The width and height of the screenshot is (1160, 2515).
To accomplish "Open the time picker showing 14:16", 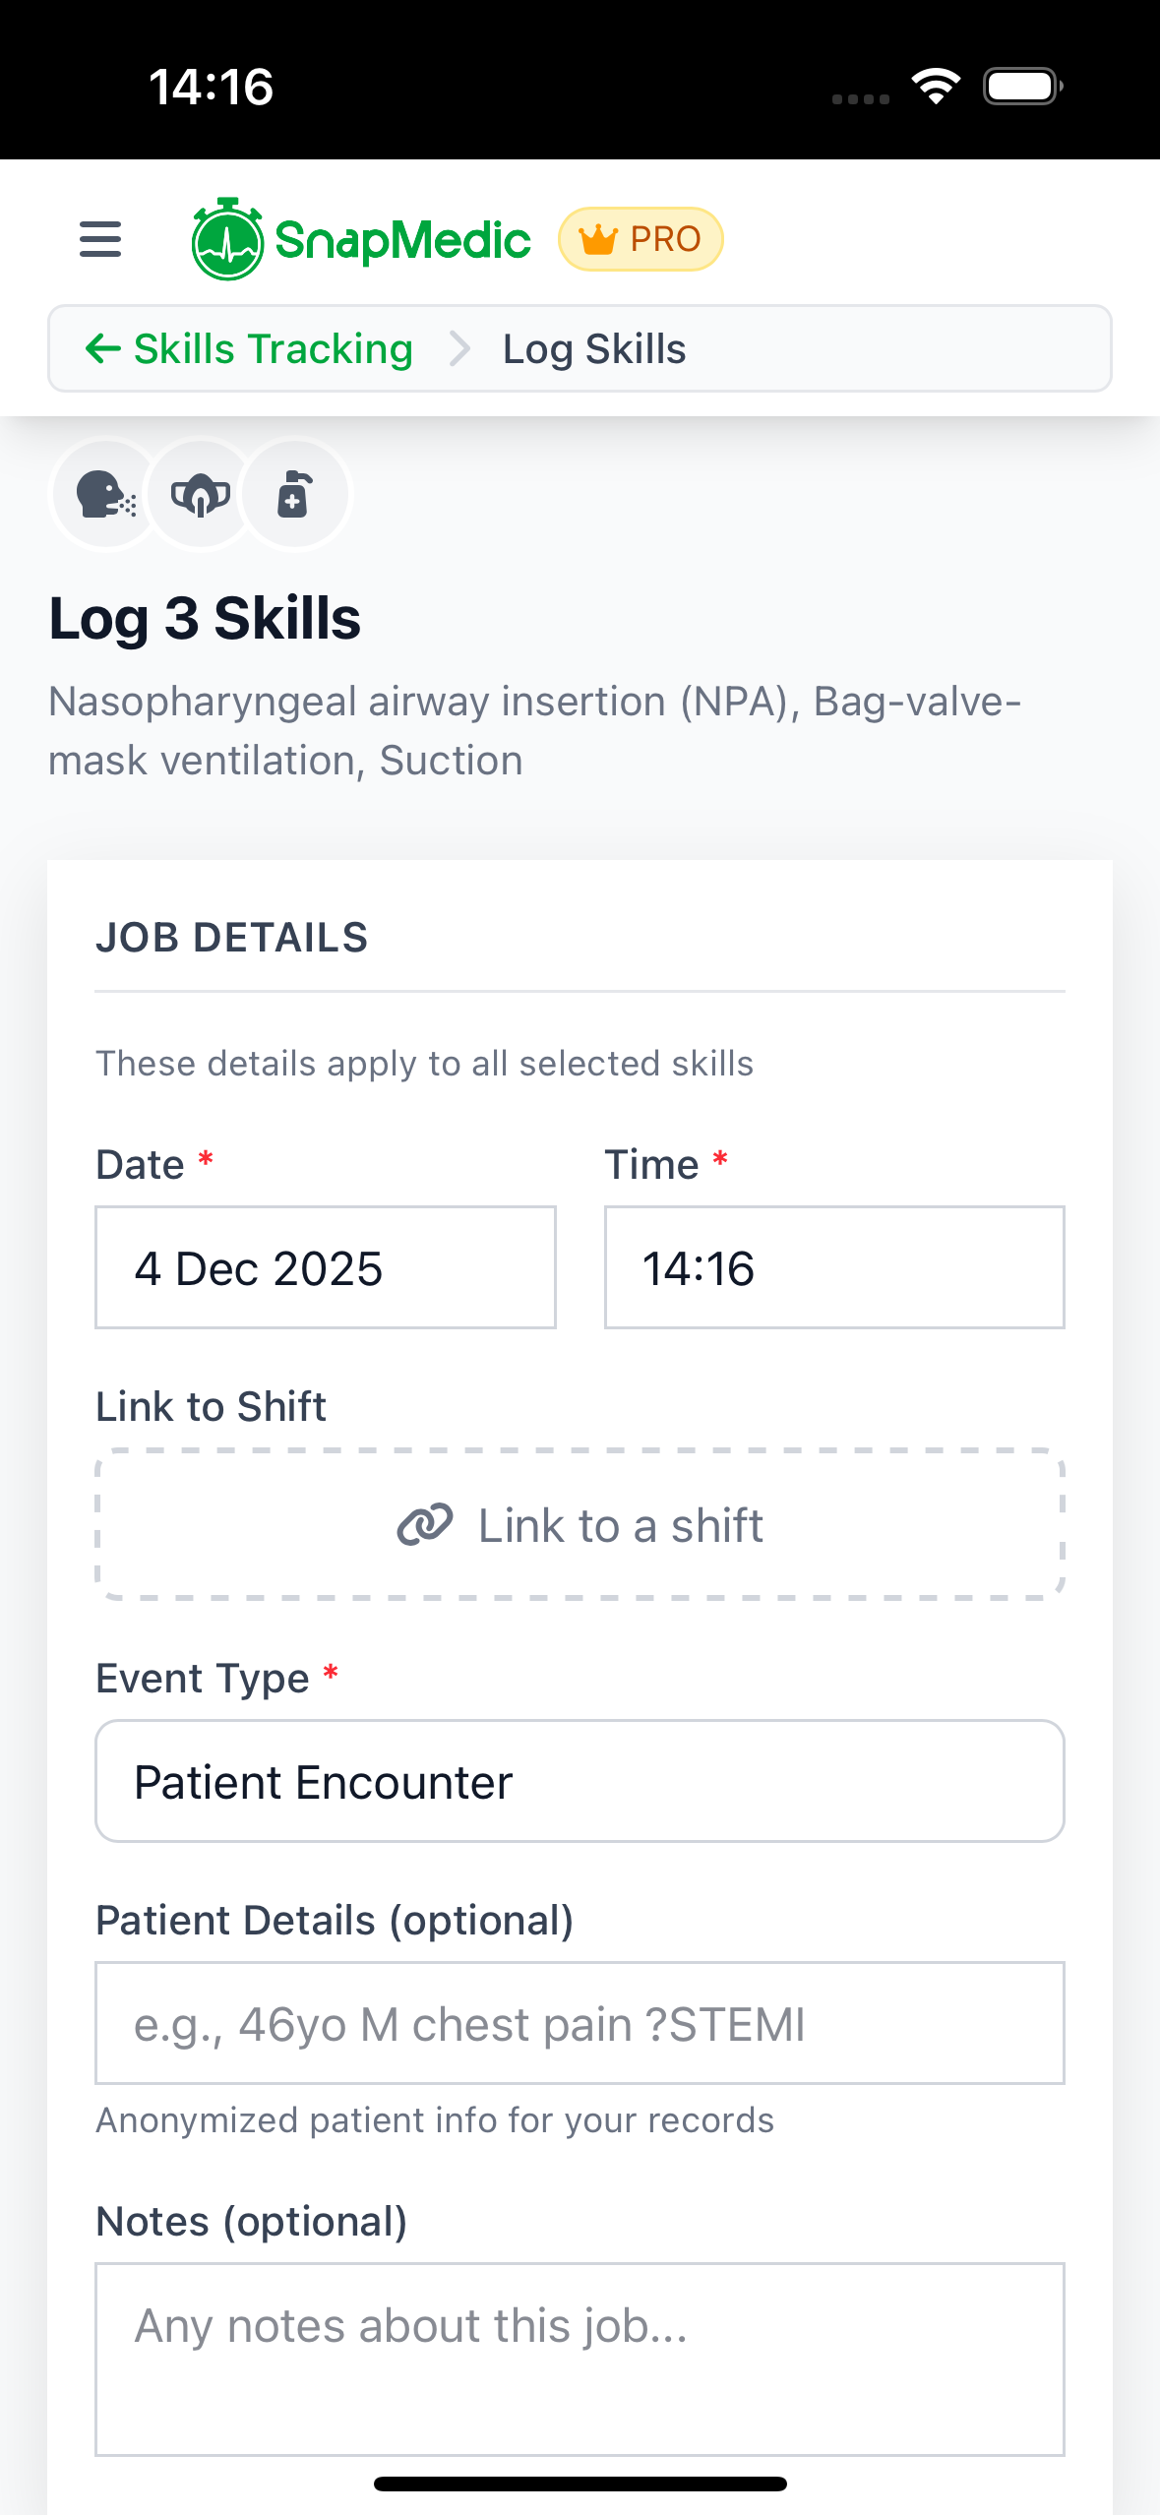I will click(x=832, y=1267).
